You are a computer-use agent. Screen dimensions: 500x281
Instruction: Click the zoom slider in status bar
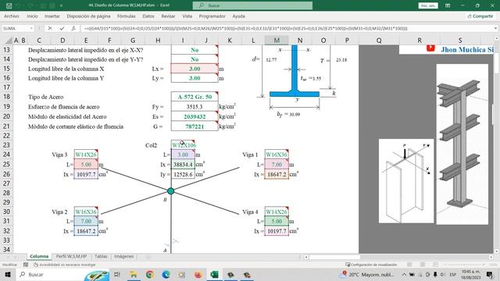[x=464, y=265]
